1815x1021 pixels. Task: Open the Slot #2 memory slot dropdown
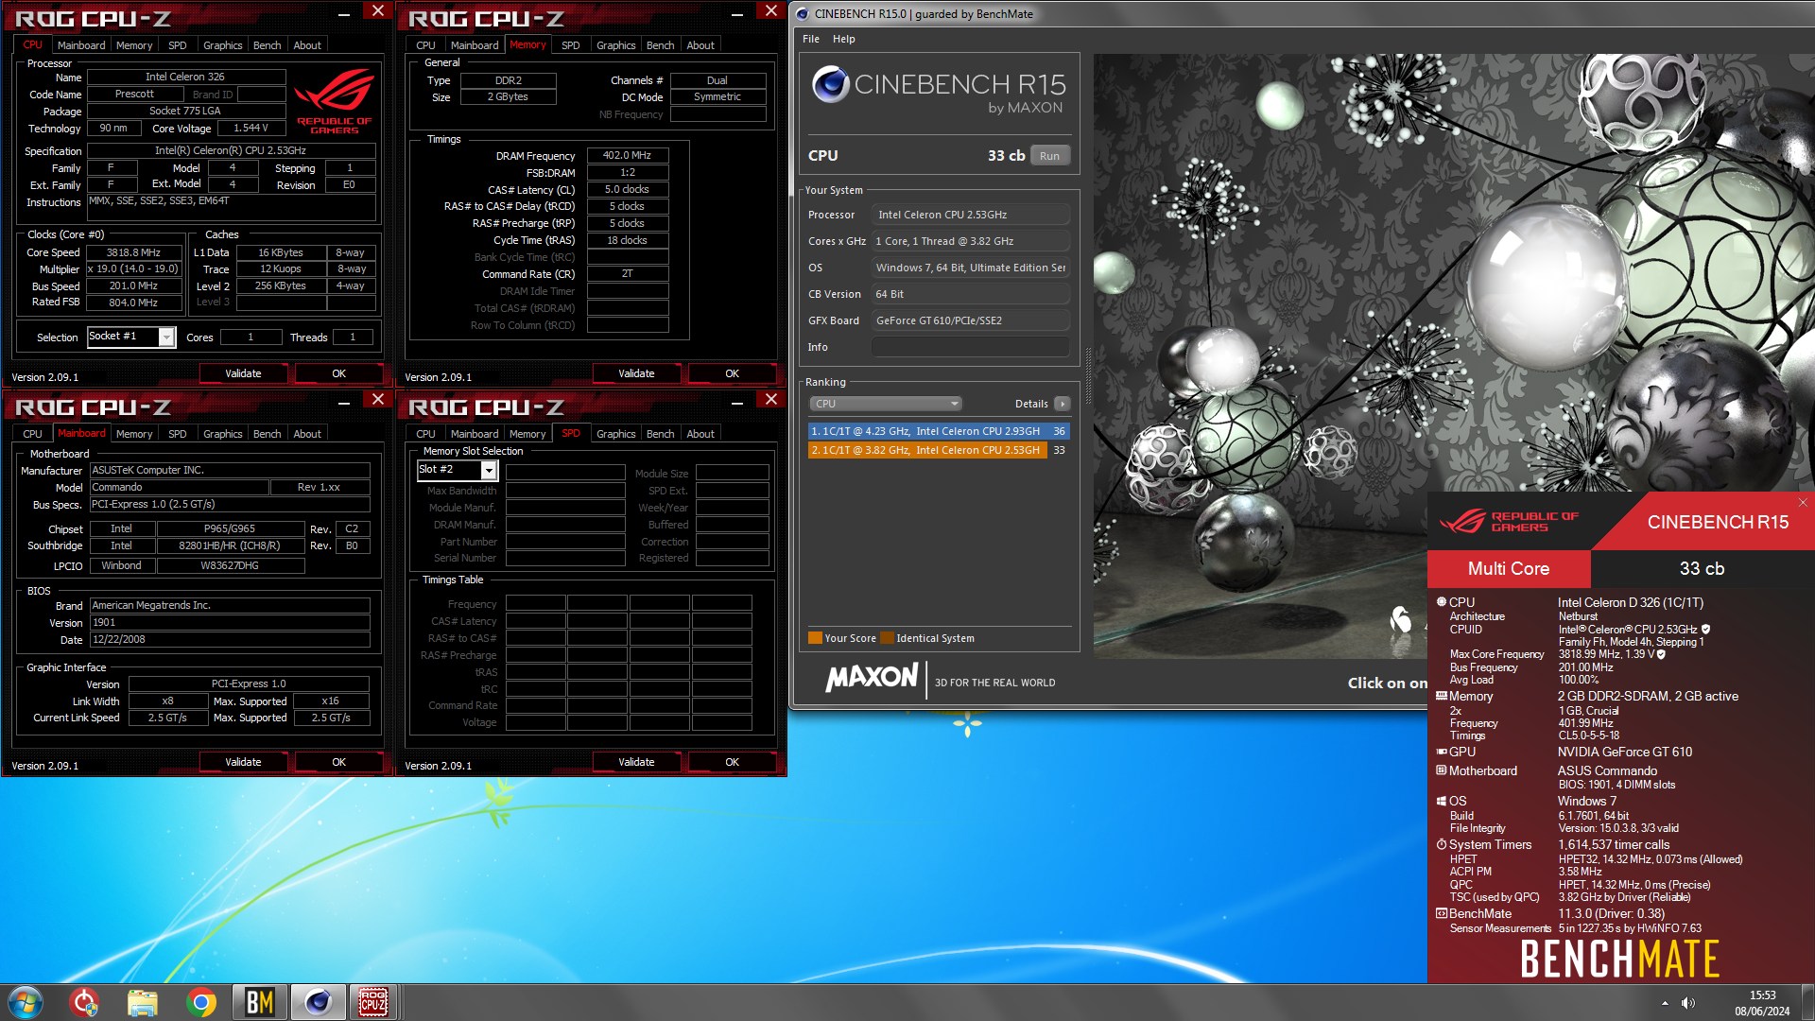point(489,470)
